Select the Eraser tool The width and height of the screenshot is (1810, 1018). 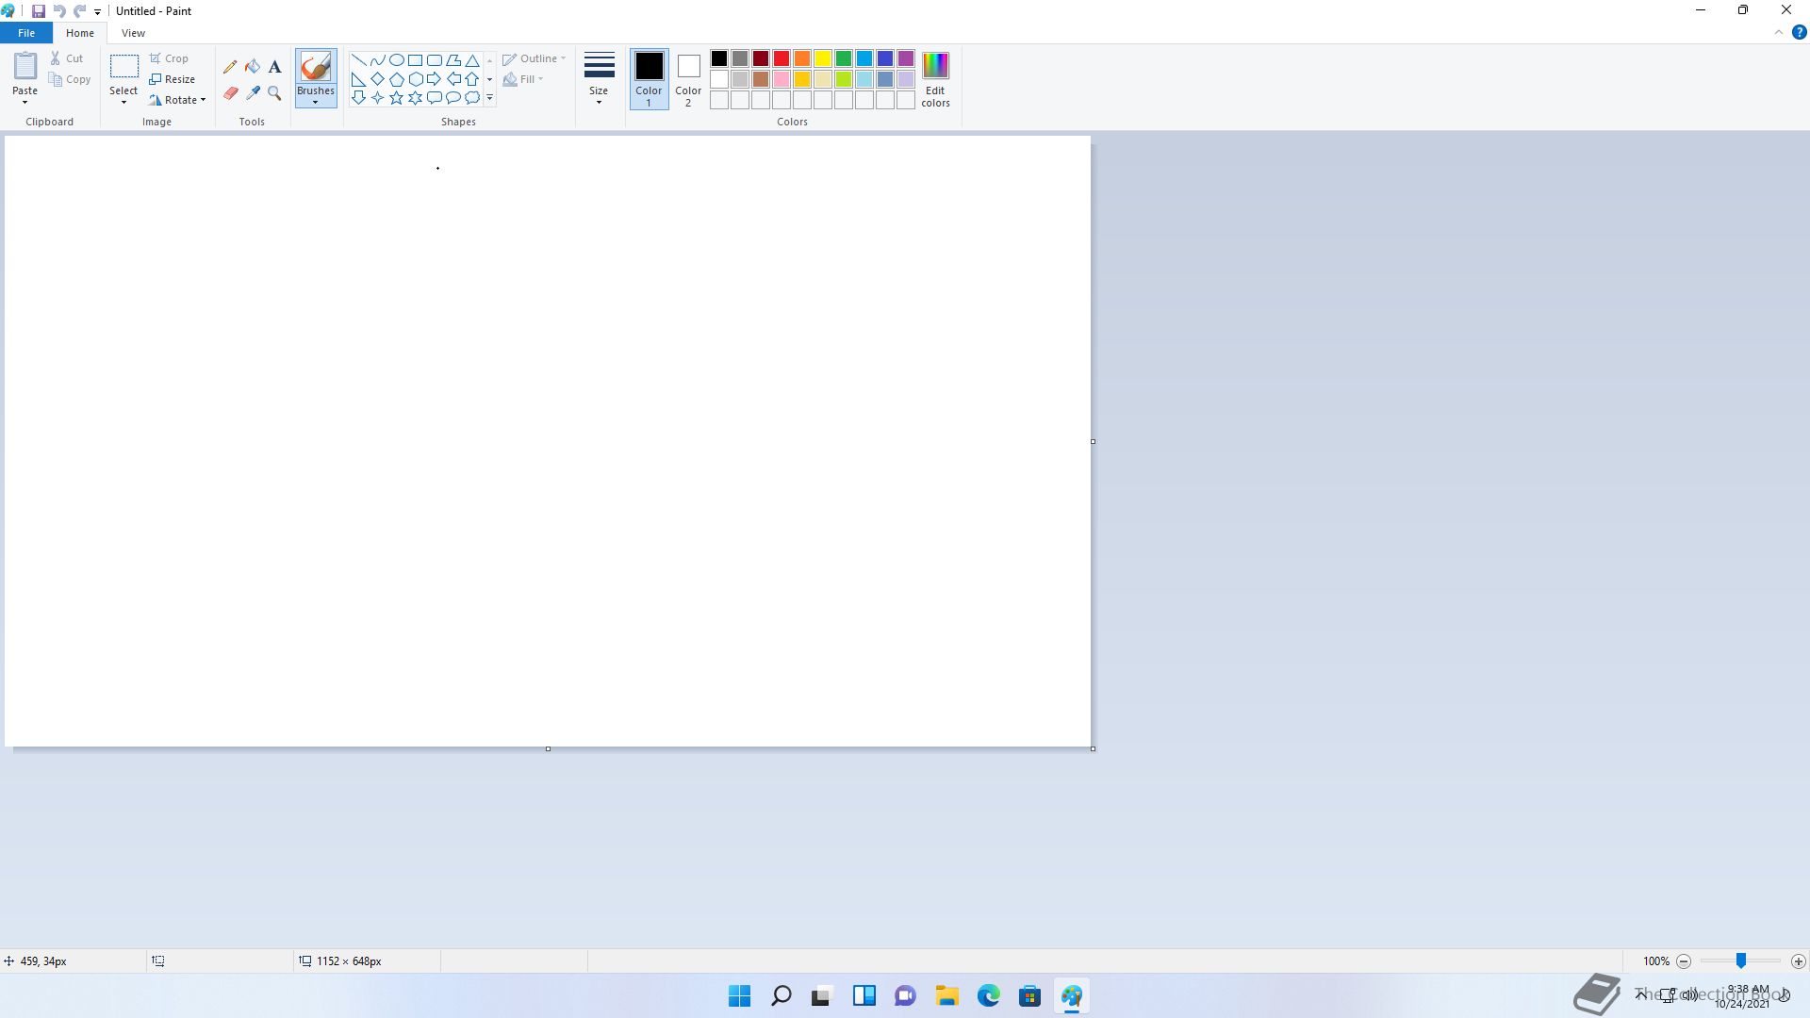pyautogui.click(x=230, y=93)
